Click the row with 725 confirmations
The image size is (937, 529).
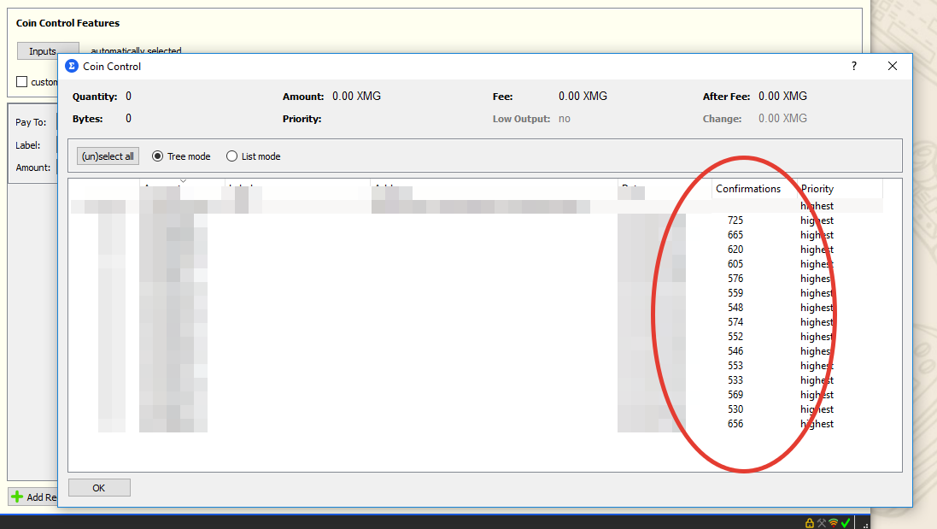[477, 220]
